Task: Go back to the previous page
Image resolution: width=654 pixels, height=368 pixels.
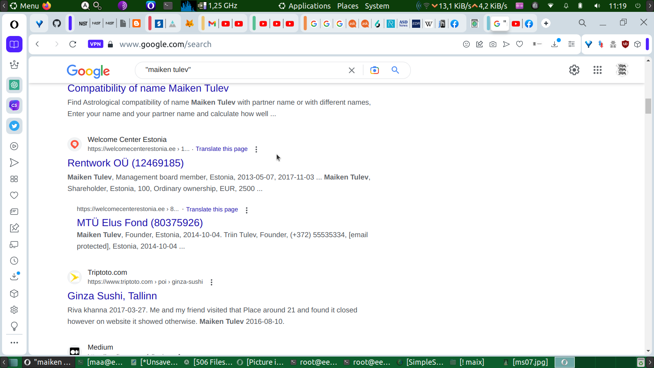Action: [x=37, y=44]
